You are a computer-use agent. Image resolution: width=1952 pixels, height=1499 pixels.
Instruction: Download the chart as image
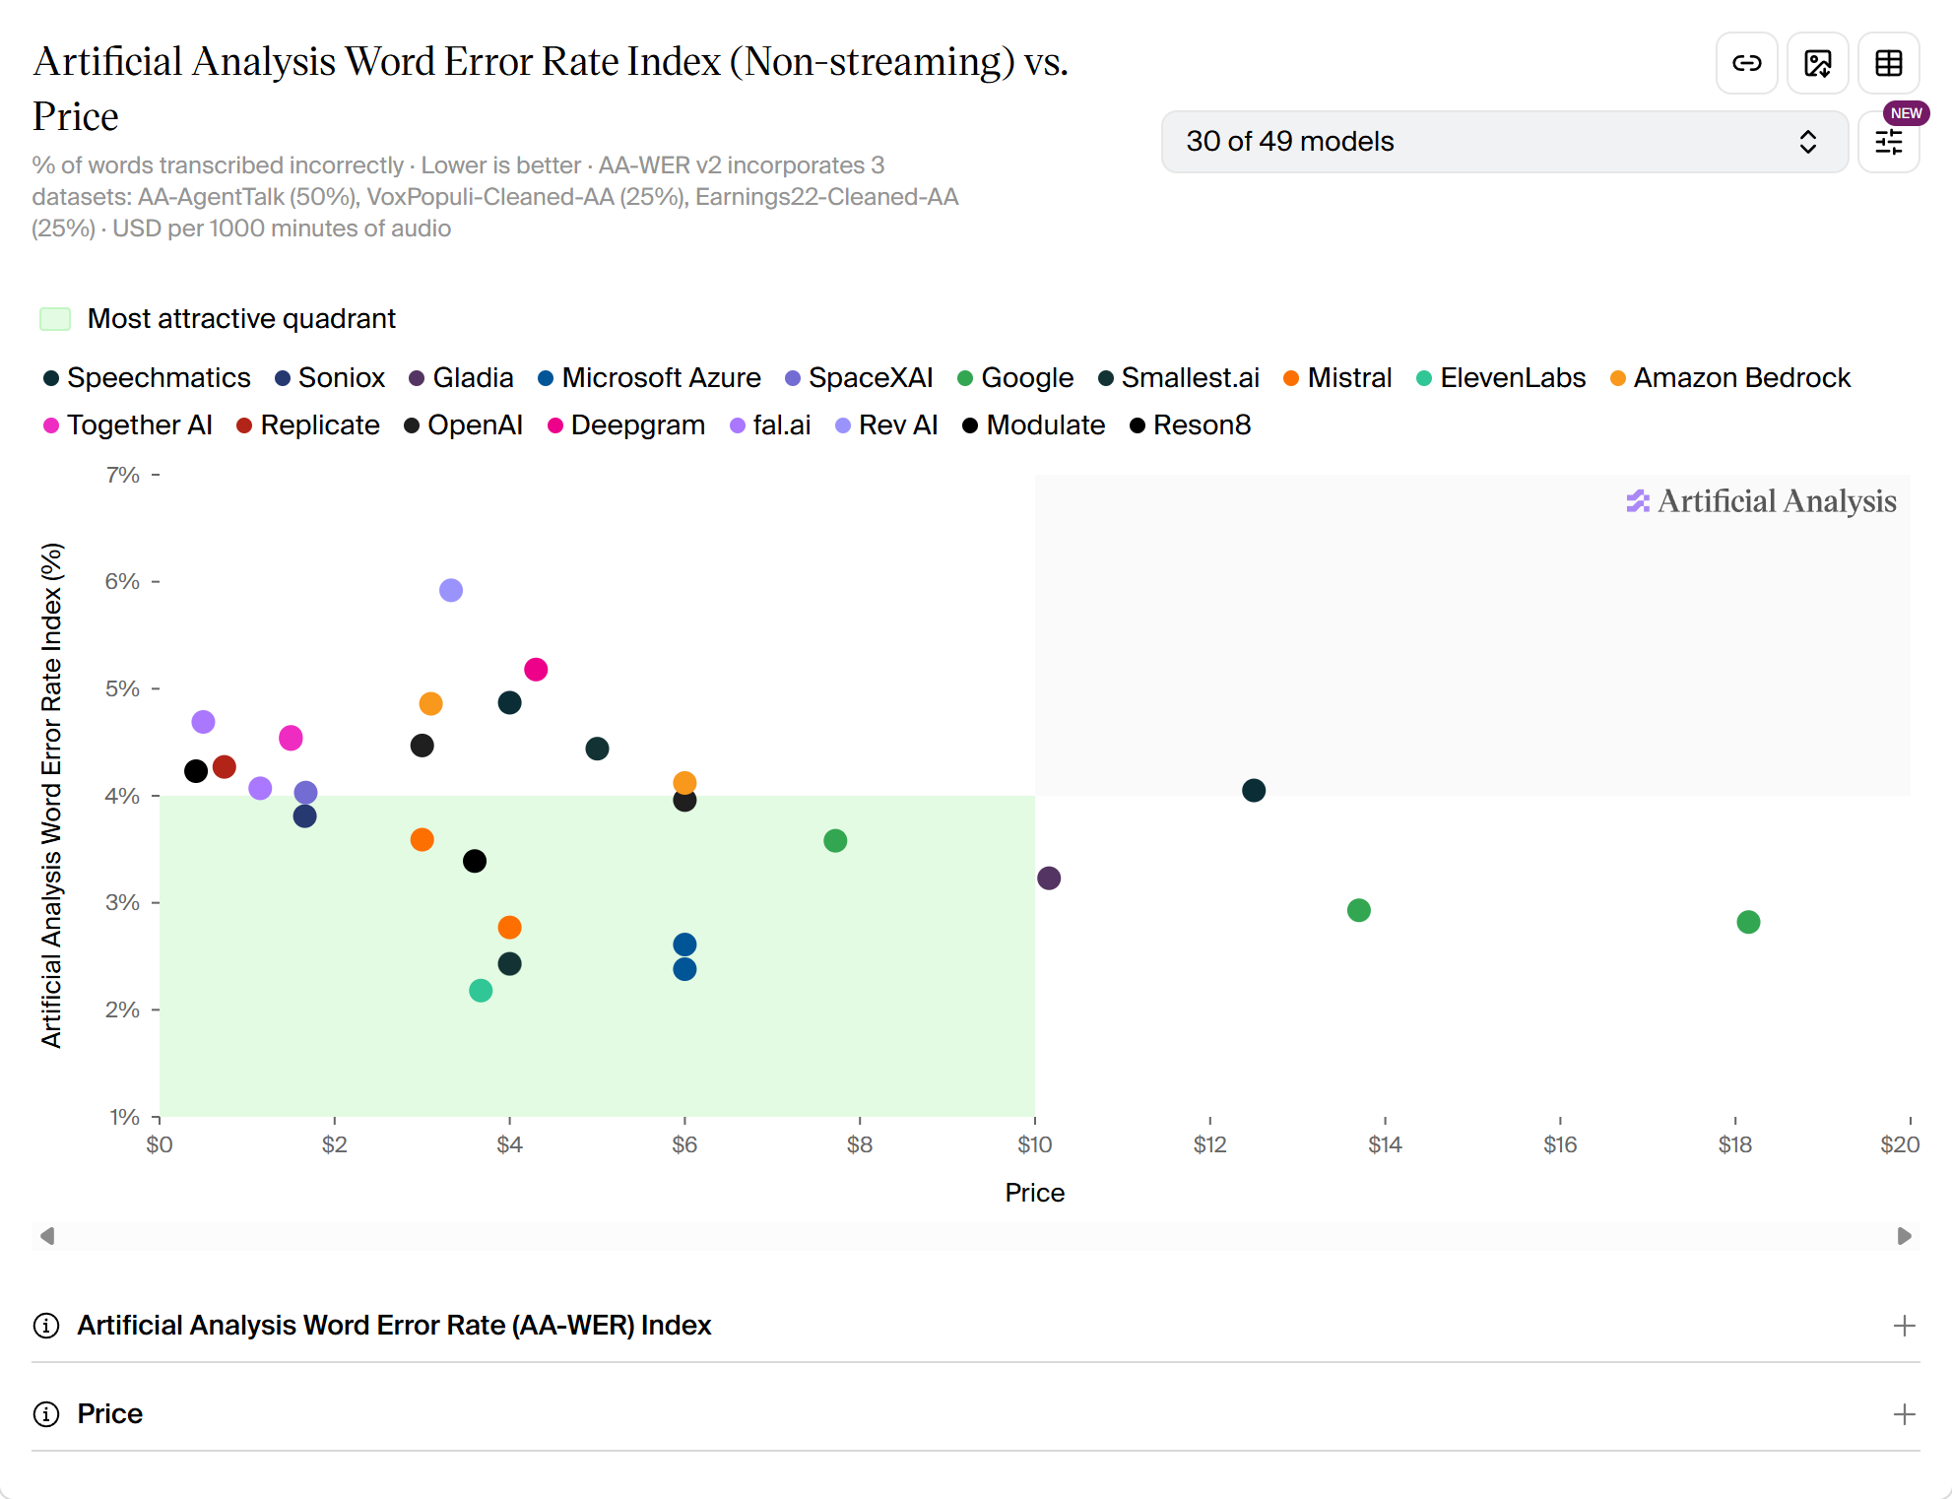click(x=1817, y=63)
